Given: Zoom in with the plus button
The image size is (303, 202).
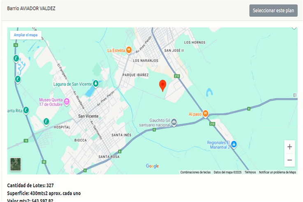Looking at the screenshot, I should pyautogui.click(x=289, y=147).
